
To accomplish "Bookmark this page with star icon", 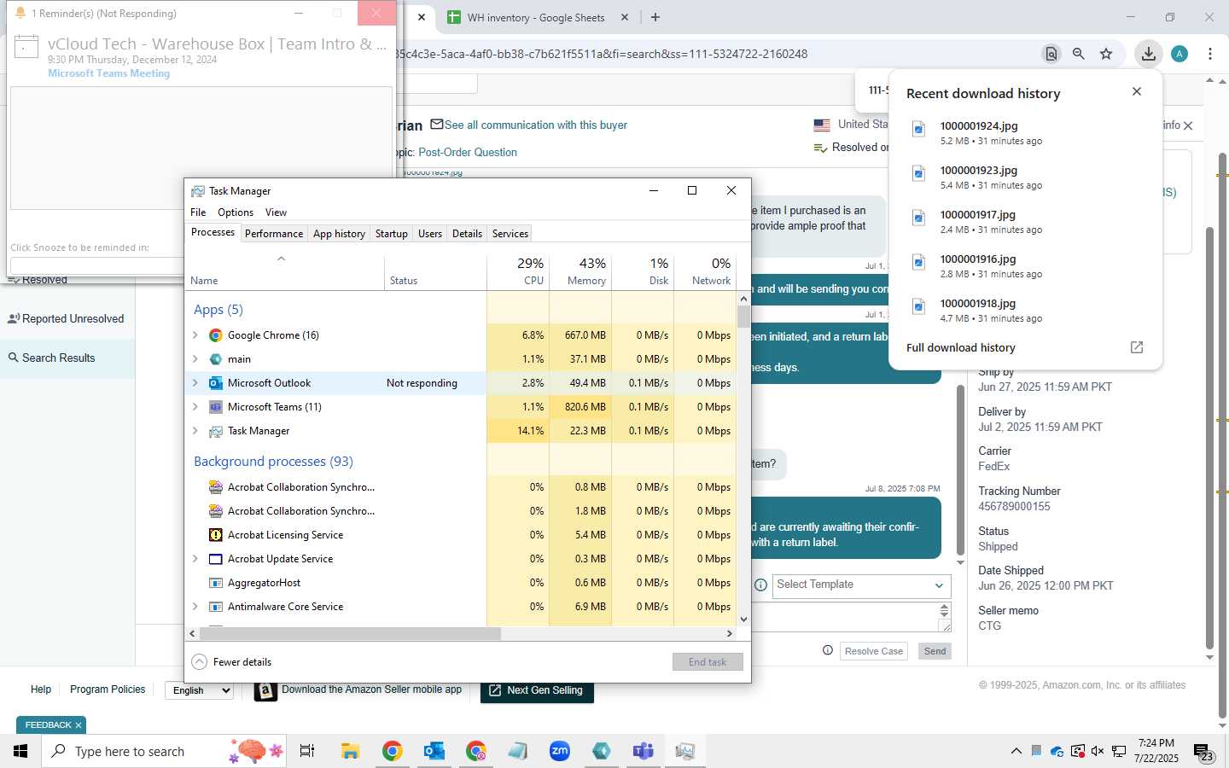I will (x=1106, y=54).
